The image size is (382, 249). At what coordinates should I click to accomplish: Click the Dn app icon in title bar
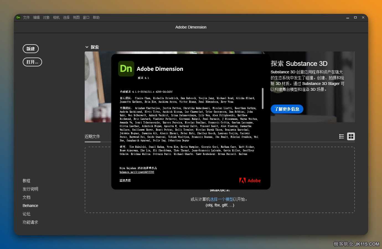(x=18, y=17)
